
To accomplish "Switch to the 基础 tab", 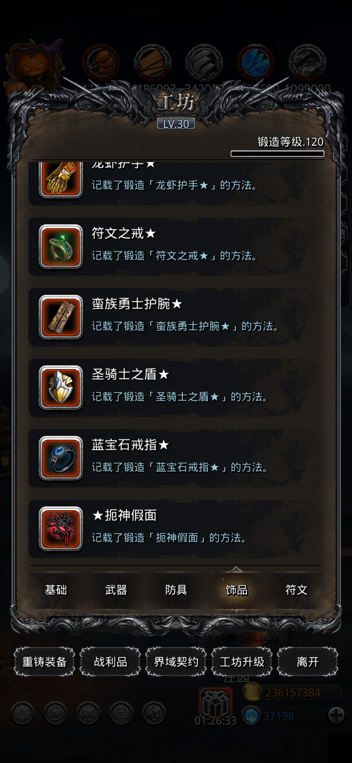I will 56,590.
